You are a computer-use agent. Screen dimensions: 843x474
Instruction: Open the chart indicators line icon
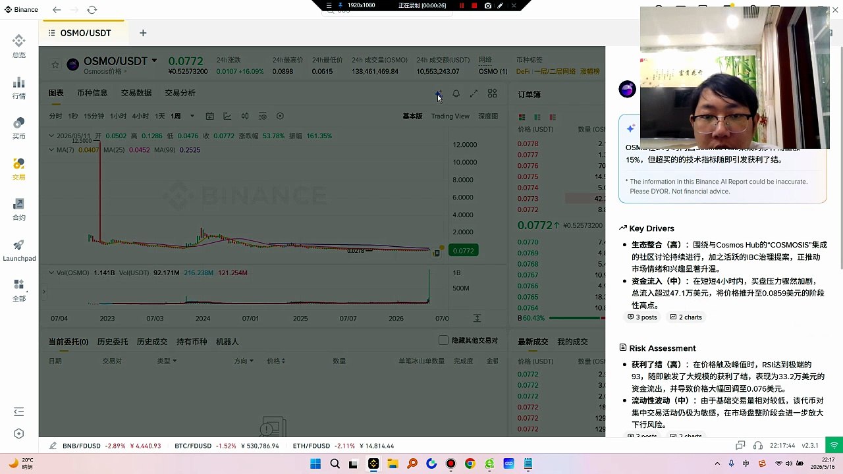tap(227, 117)
